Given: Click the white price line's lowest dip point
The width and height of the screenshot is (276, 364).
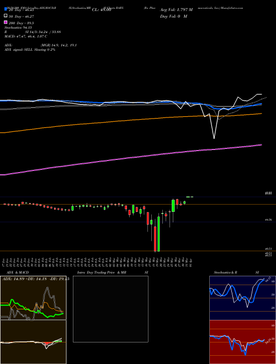Looking at the screenshot, I should [214, 138].
